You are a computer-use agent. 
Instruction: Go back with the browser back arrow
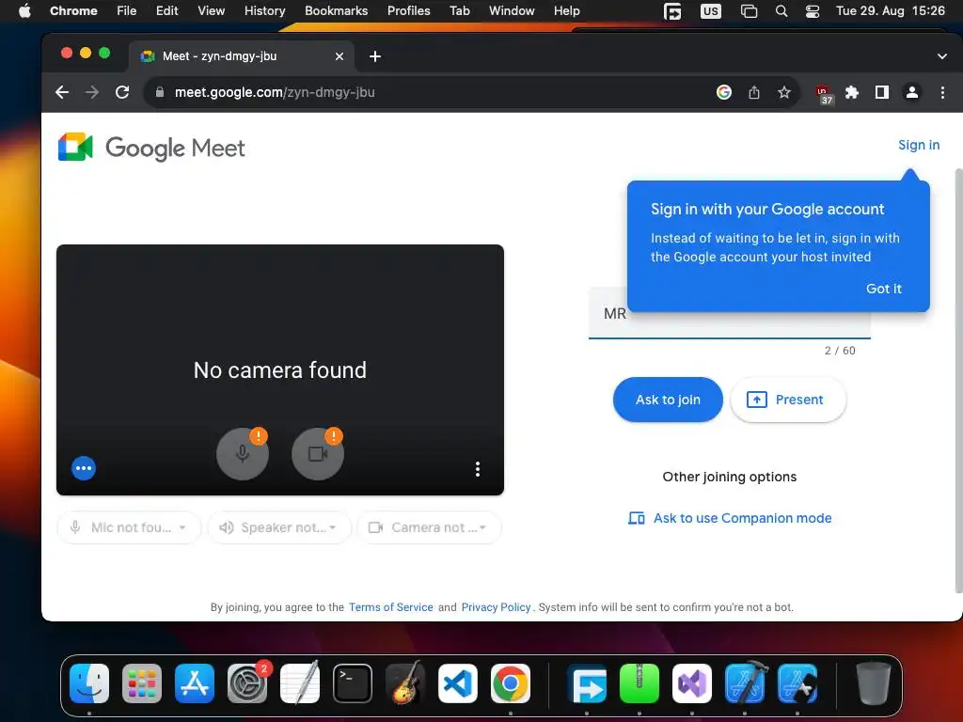coord(62,92)
